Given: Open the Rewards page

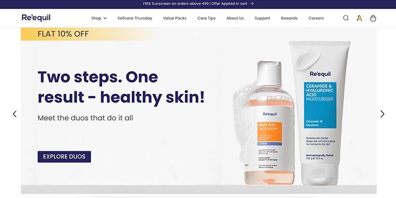Looking at the screenshot, I should (289, 18).
